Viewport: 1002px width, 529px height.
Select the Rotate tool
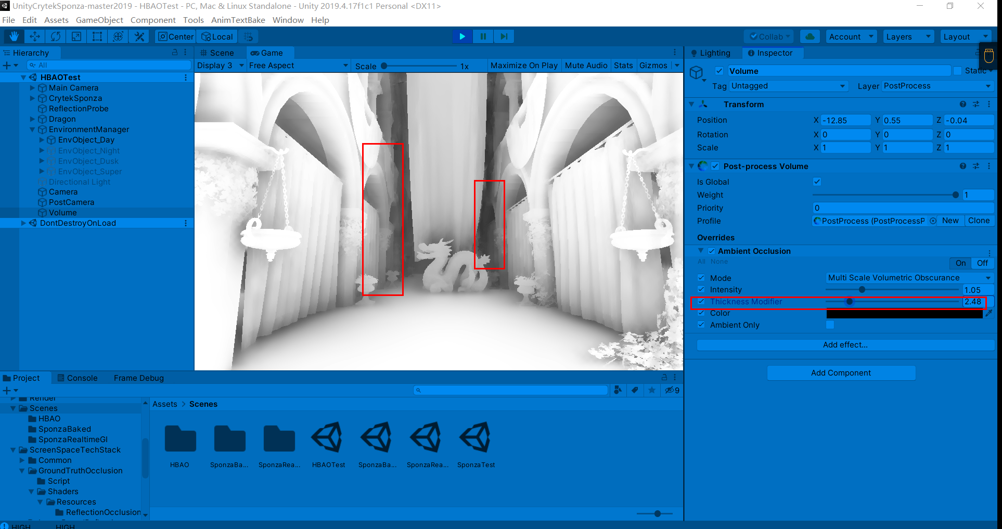[x=56, y=36]
